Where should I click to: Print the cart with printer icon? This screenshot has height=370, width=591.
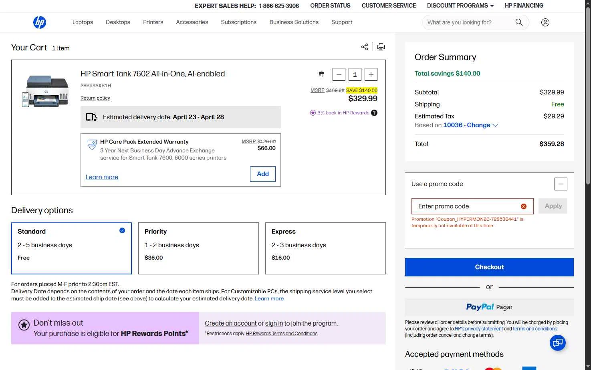[381, 47]
